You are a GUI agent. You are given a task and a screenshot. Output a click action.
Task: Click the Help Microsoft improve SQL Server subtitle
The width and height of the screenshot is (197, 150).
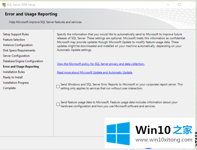pyautogui.click(x=46, y=22)
